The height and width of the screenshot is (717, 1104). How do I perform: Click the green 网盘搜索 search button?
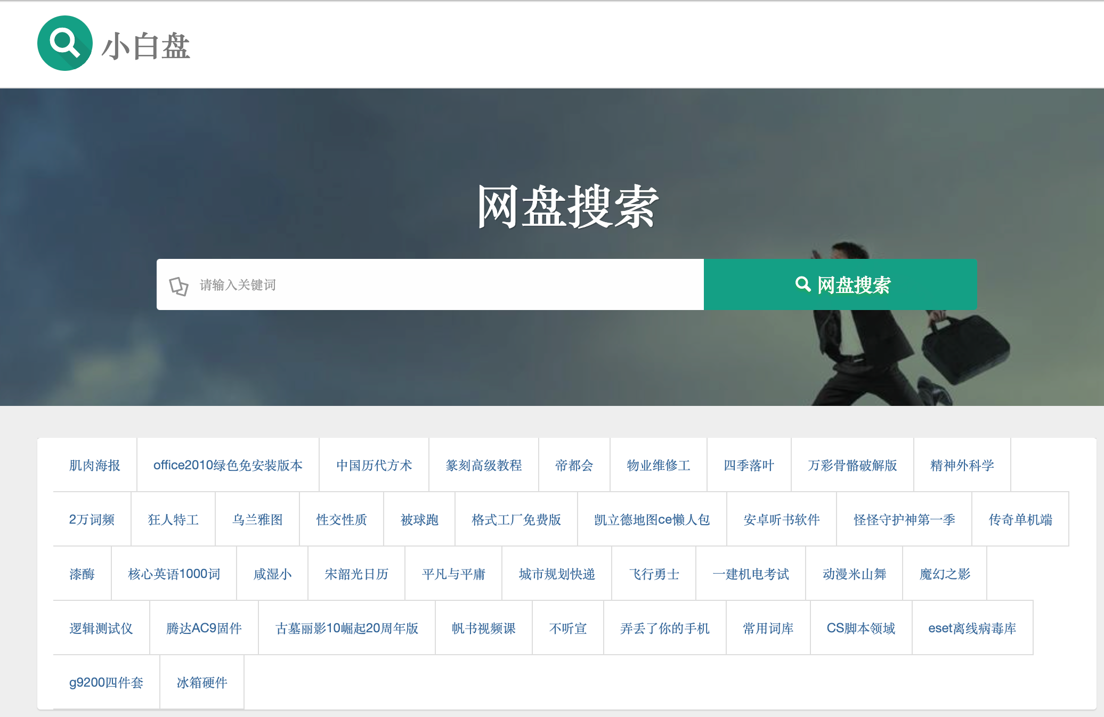(840, 284)
